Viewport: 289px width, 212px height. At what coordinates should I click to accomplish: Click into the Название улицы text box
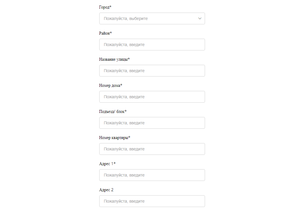tap(152, 71)
